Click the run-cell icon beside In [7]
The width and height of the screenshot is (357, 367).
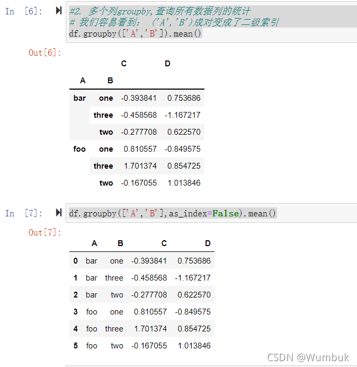59,213
